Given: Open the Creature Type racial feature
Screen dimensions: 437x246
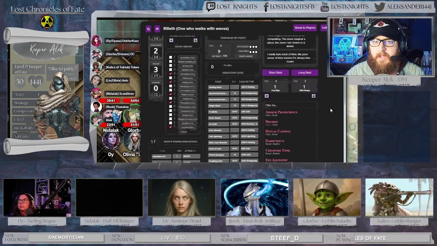Looking at the screenshot, I should coord(278,150).
